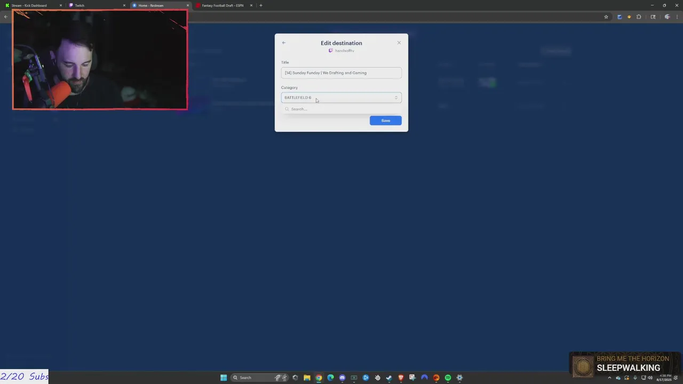Close the Twitch tab
The height and width of the screenshot is (384, 683).
tap(124, 5)
